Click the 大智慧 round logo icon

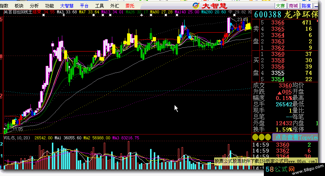point(196,6)
